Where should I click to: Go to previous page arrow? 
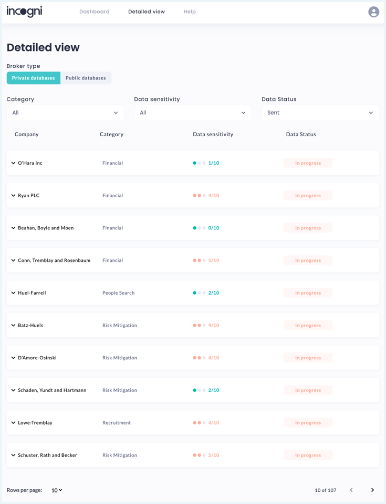351,490
